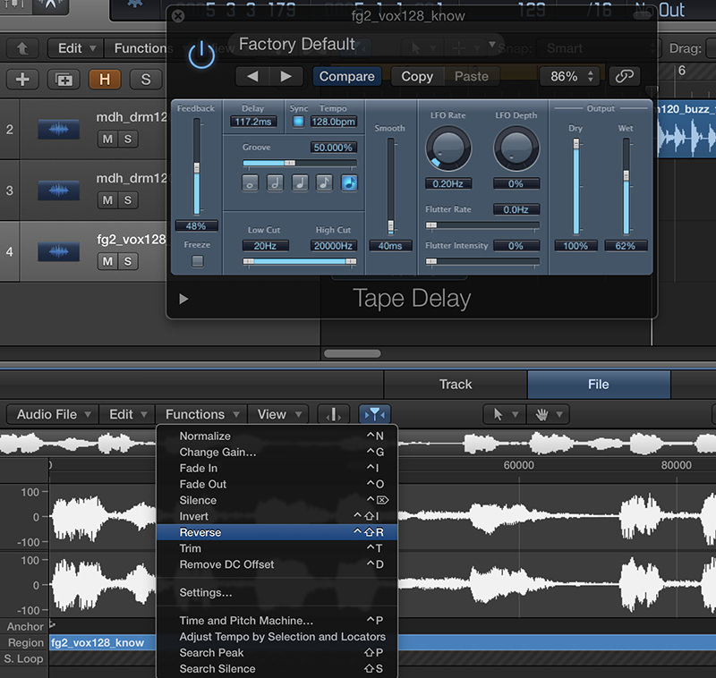
Task: Click the upward arrow in track toolbar
Action: (21, 48)
